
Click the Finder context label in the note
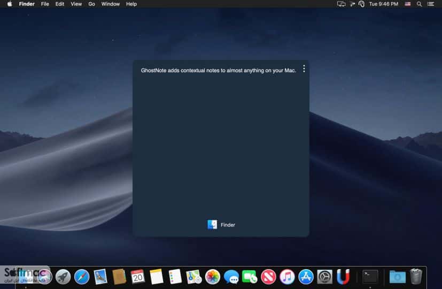click(228, 225)
